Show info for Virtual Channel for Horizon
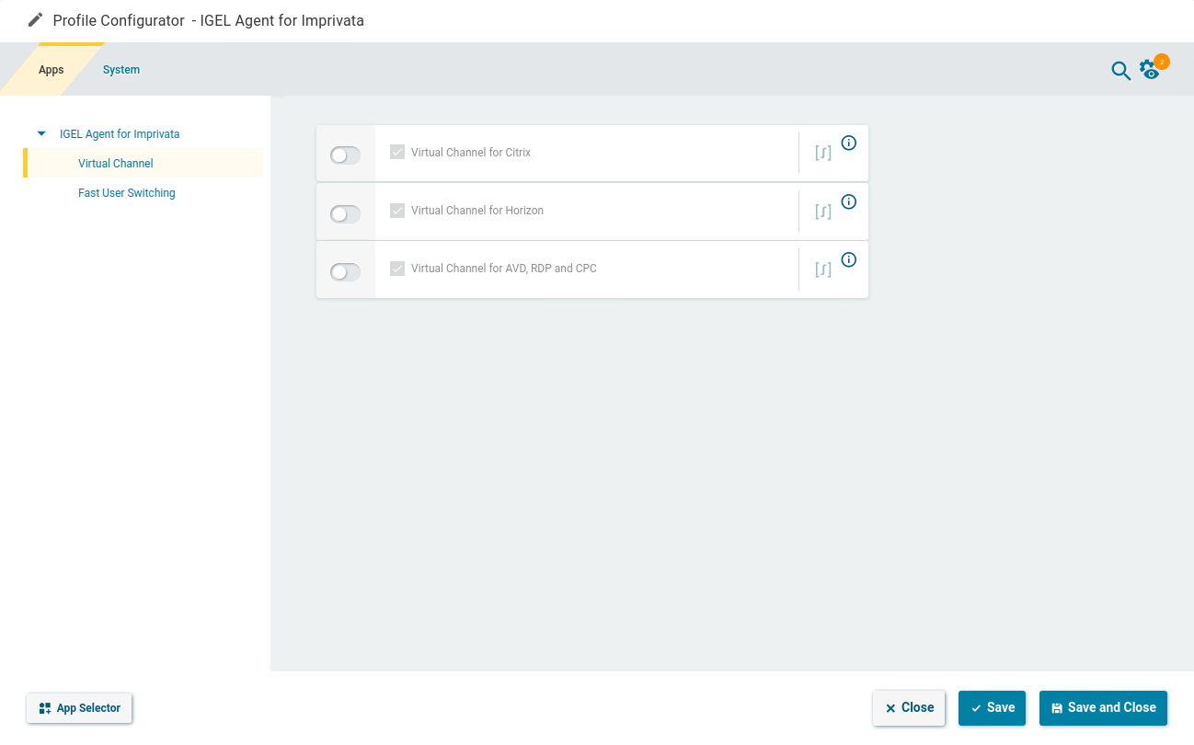The image size is (1194, 745). click(849, 201)
